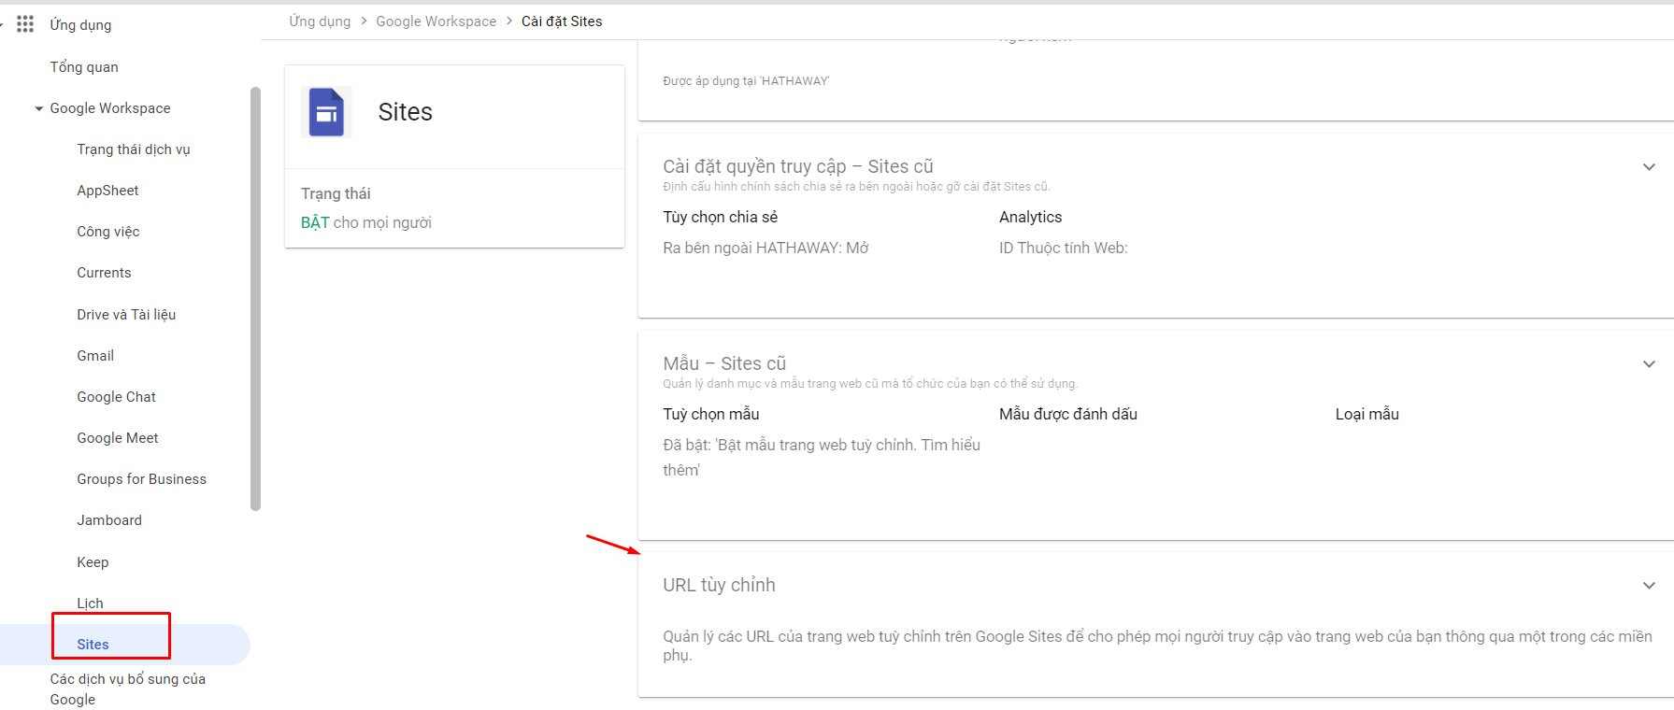Click the Đã bật mẫu trang web tuỳ chỉnh text
This screenshot has width=1674, height=710.
tap(822, 457)
